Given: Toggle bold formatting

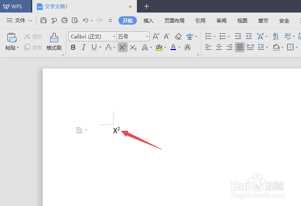Looking at the screenshot, I should (x=73, y=47).
